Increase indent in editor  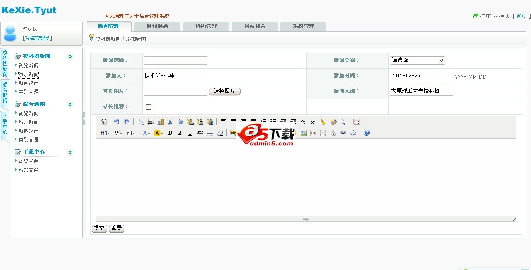(x=283, y=122)
